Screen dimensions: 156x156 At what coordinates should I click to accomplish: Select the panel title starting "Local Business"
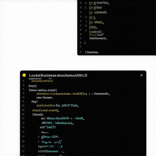pos(58,75)
